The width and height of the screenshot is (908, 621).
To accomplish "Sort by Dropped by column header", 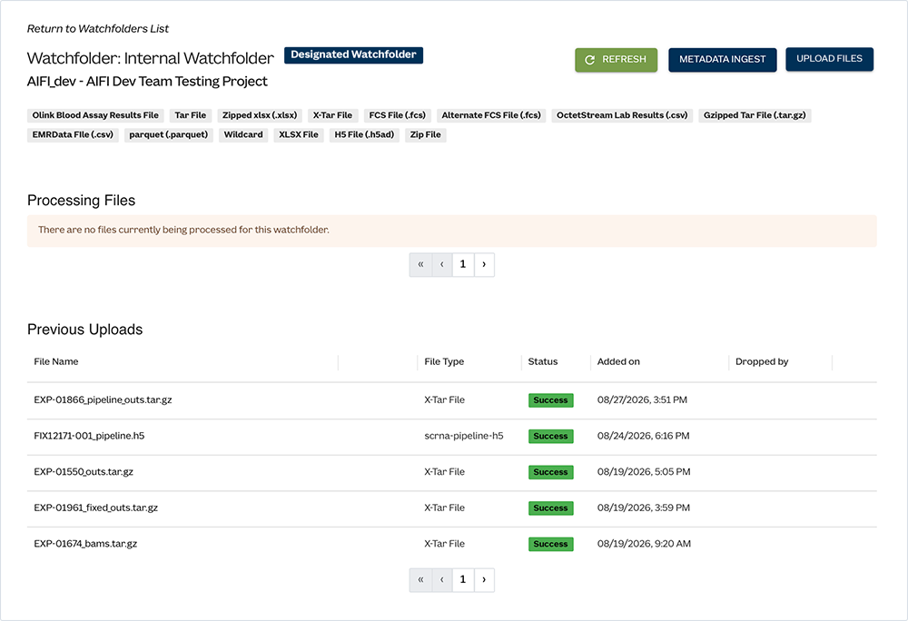I will pos(762,361).
